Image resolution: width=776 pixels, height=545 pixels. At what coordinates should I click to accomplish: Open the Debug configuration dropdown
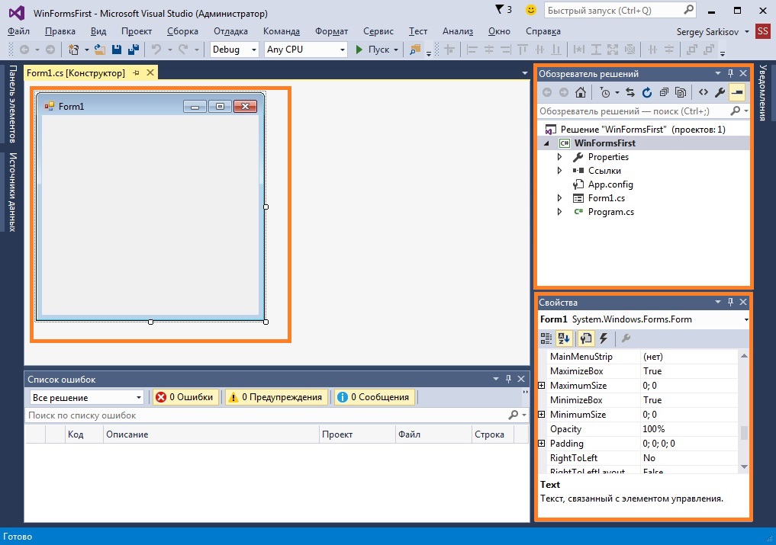click(234, 50)
